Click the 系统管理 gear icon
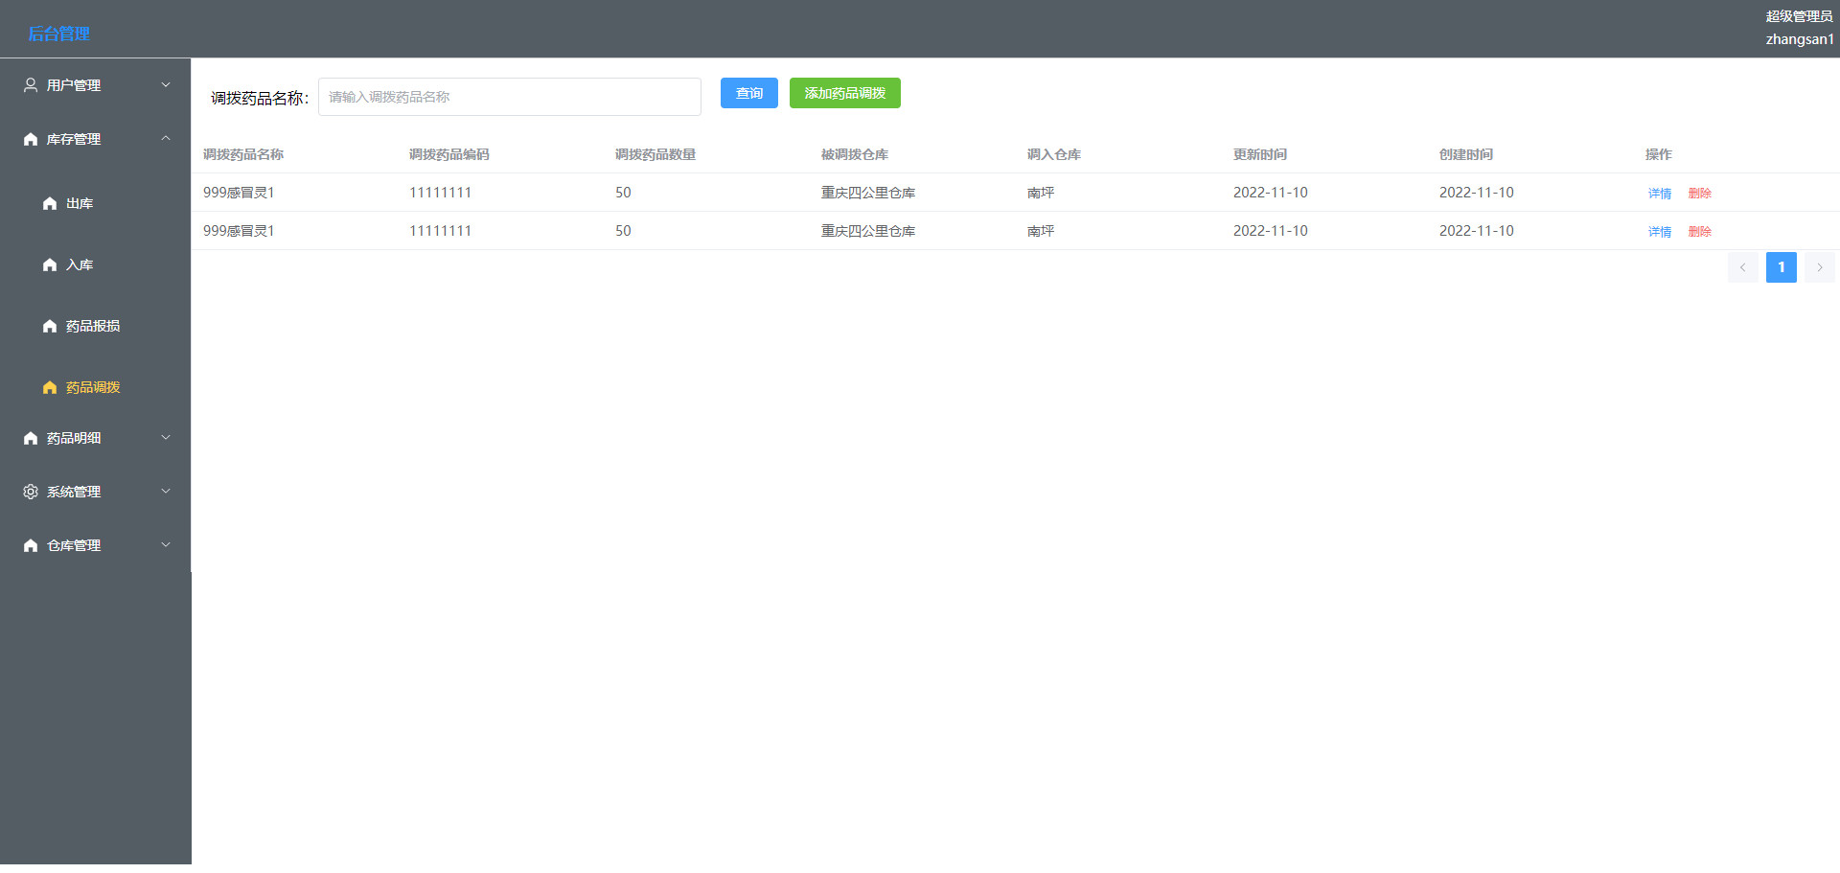The image size is (1840, 873). (x=31, y=492)
